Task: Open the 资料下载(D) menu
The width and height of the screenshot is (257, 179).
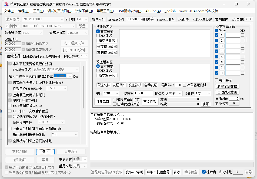Action: [84, 11]
